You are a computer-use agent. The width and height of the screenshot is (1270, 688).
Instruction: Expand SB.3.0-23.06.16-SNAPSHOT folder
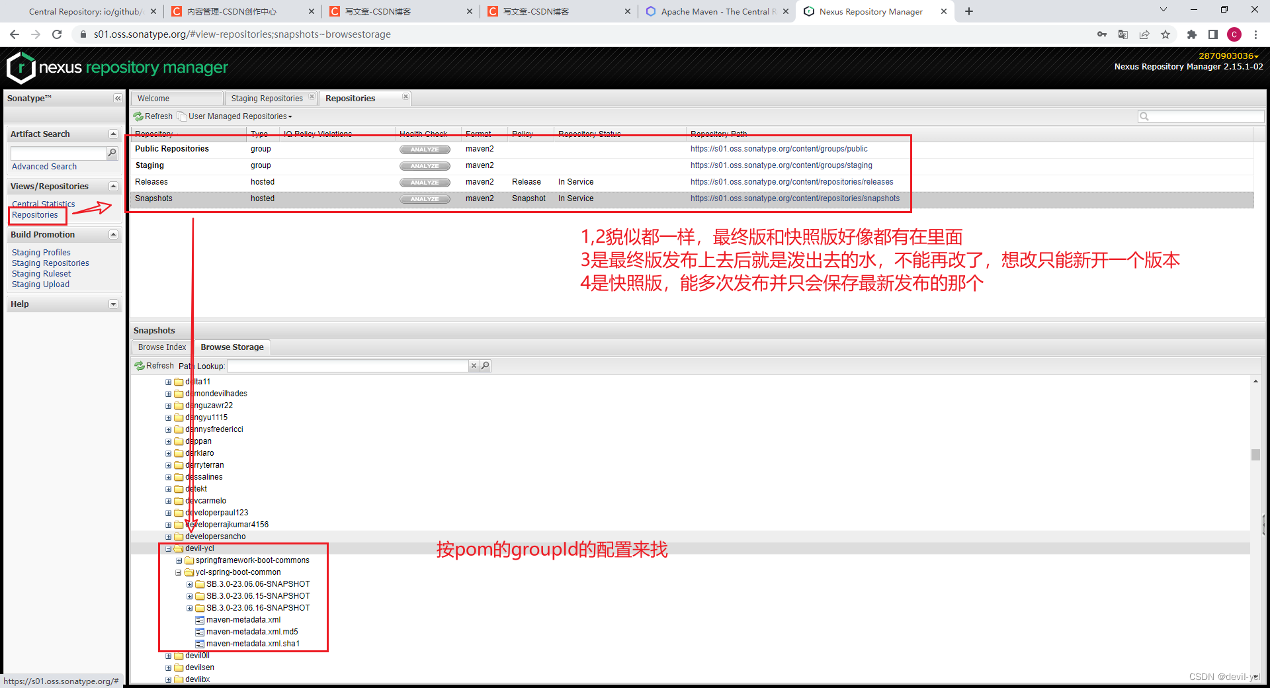point(189,608)
